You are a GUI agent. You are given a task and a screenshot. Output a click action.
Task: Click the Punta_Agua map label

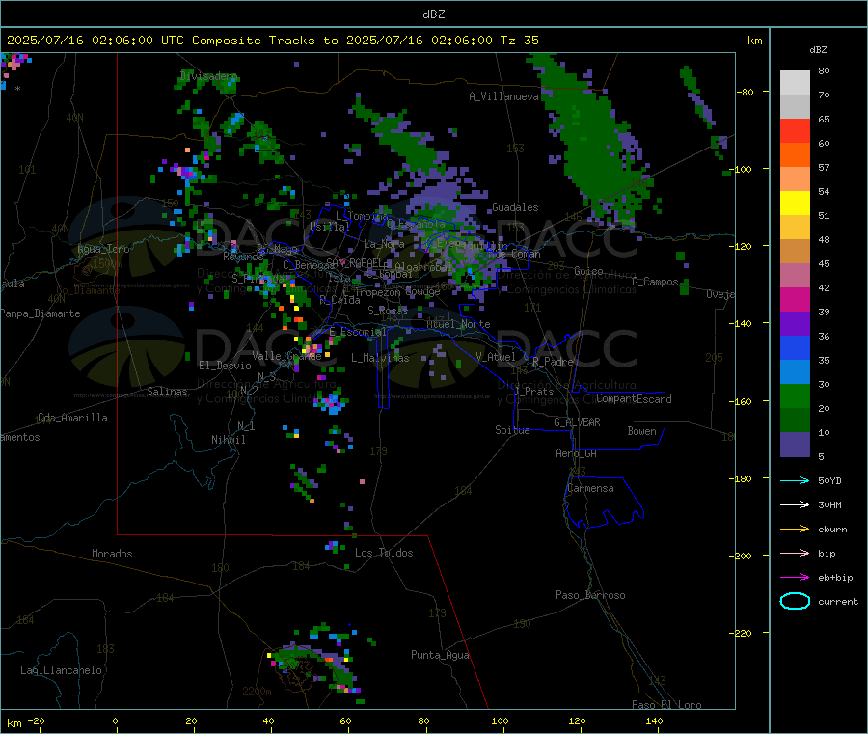click(440, 655)
